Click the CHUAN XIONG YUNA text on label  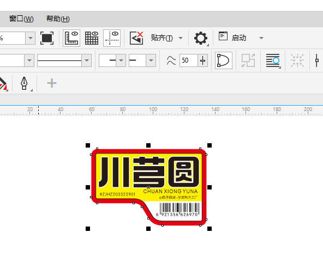click(x=170, y=191)
